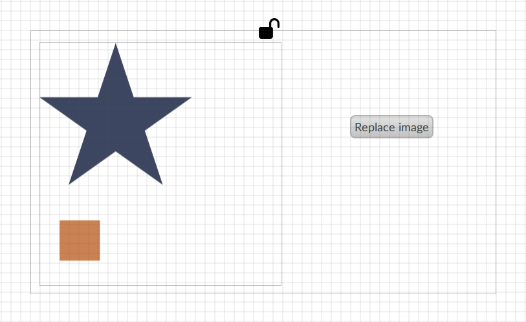The width and height of the screenshot is (526, 322).
Task: Click the star's right arm tip
Action: [184, 100]
